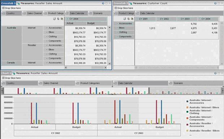
Task: Expand Accessories under Australia Internet
Action: pyautogui.click(x=47, y=28)
